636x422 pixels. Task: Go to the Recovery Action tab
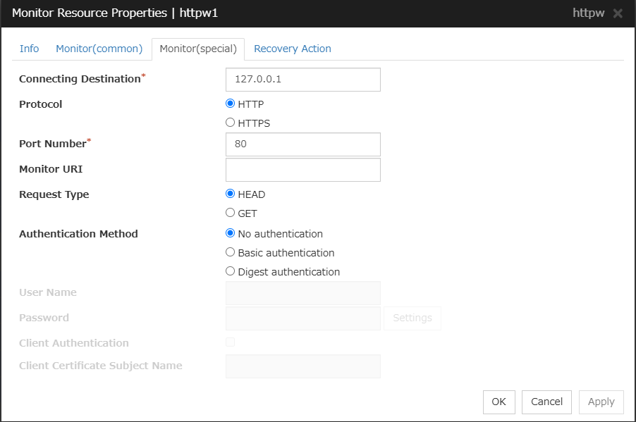[x=292, y=49]
